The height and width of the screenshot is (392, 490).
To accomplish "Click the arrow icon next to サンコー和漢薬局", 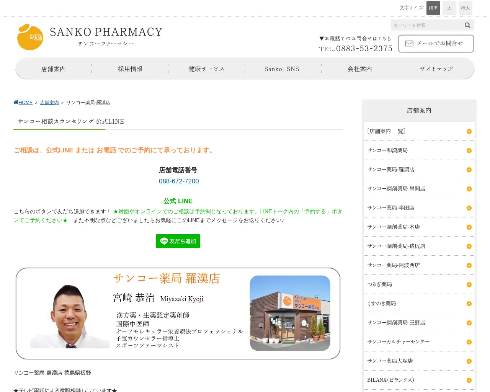I will 469,151.
